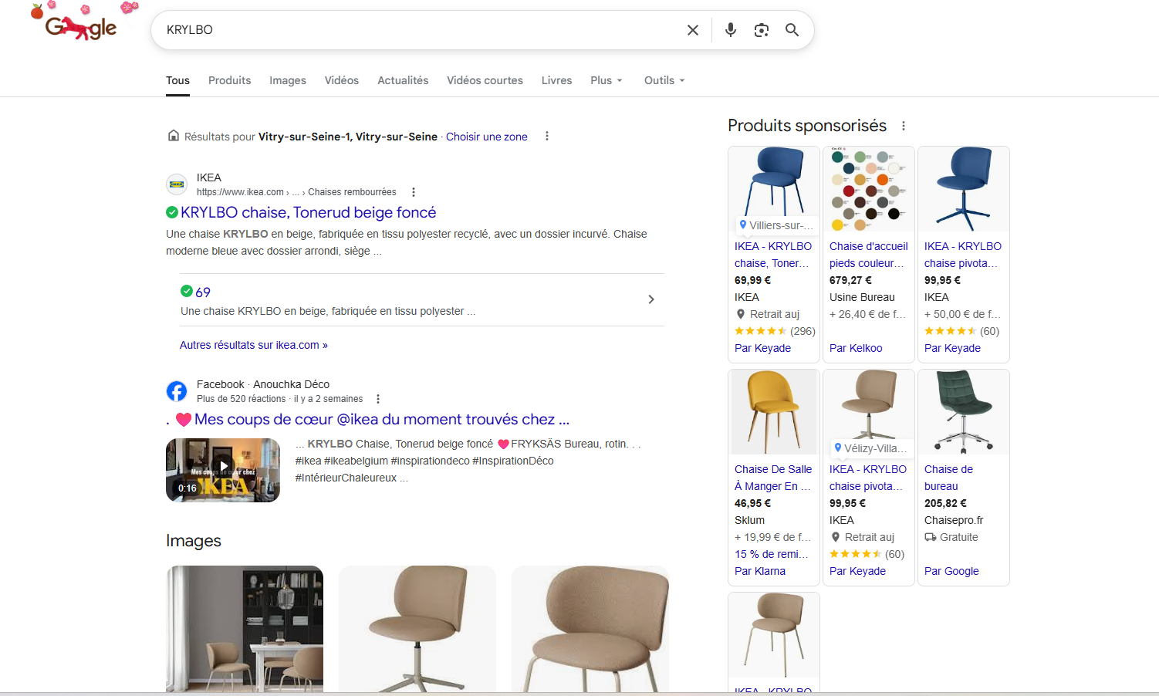Screen dimensions: 1159x696
Task: Open Google Lens image search icon
Action: [x=761, y=30]
